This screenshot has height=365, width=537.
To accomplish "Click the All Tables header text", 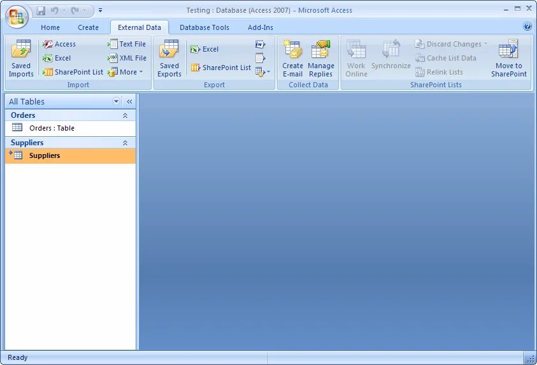I will pos(27,102).
